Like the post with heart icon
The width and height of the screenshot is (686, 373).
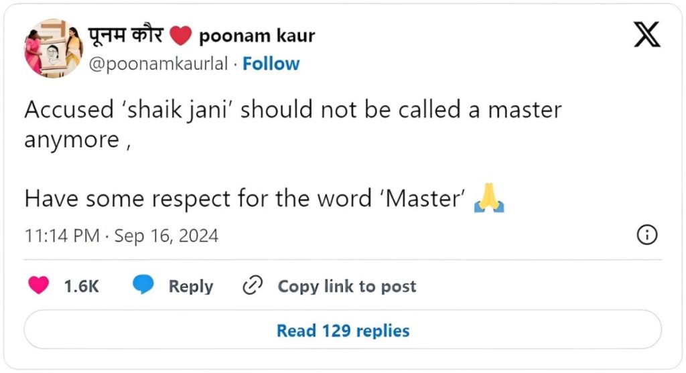[x=39, y=286]
